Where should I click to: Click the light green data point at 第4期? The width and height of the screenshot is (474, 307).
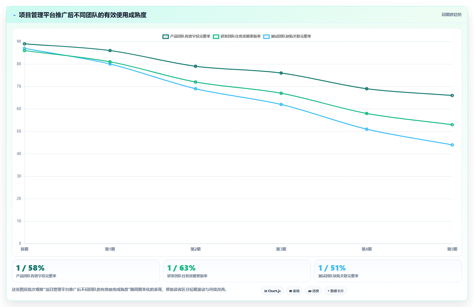367,113
